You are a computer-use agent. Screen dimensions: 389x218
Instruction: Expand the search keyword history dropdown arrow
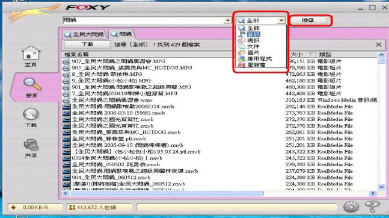[x=227, y=20]
